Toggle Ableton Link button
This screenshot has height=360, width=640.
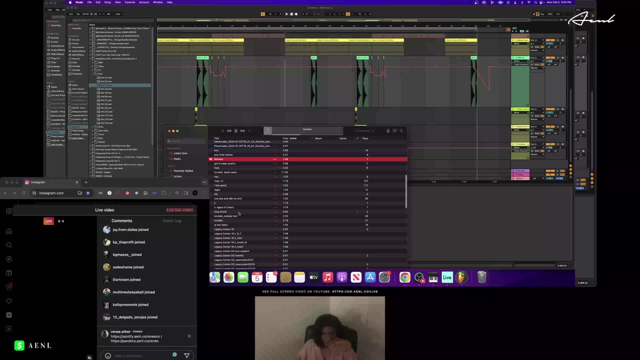coord(71,14)
